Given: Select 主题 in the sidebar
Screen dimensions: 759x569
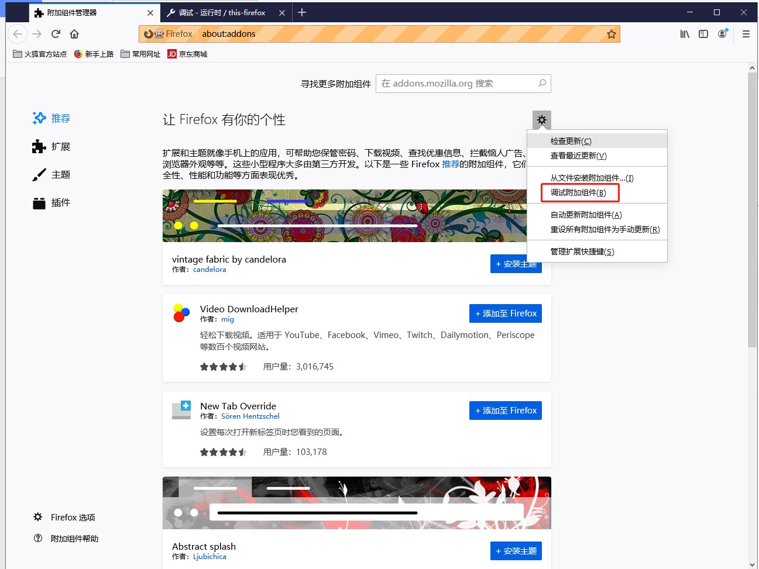Looking at the screenshot, I should coord(51,174).
